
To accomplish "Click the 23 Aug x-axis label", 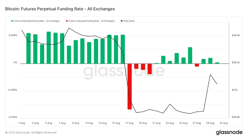I will click(x=170, y=123).
